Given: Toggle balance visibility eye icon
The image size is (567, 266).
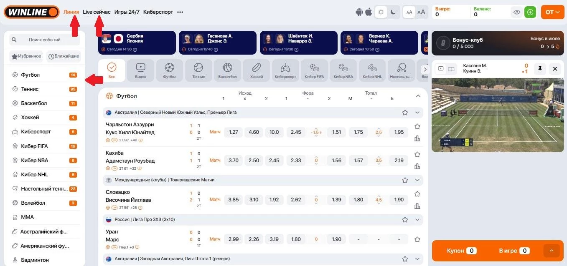Looking at the screenshot, I should [x=517, y=12].
